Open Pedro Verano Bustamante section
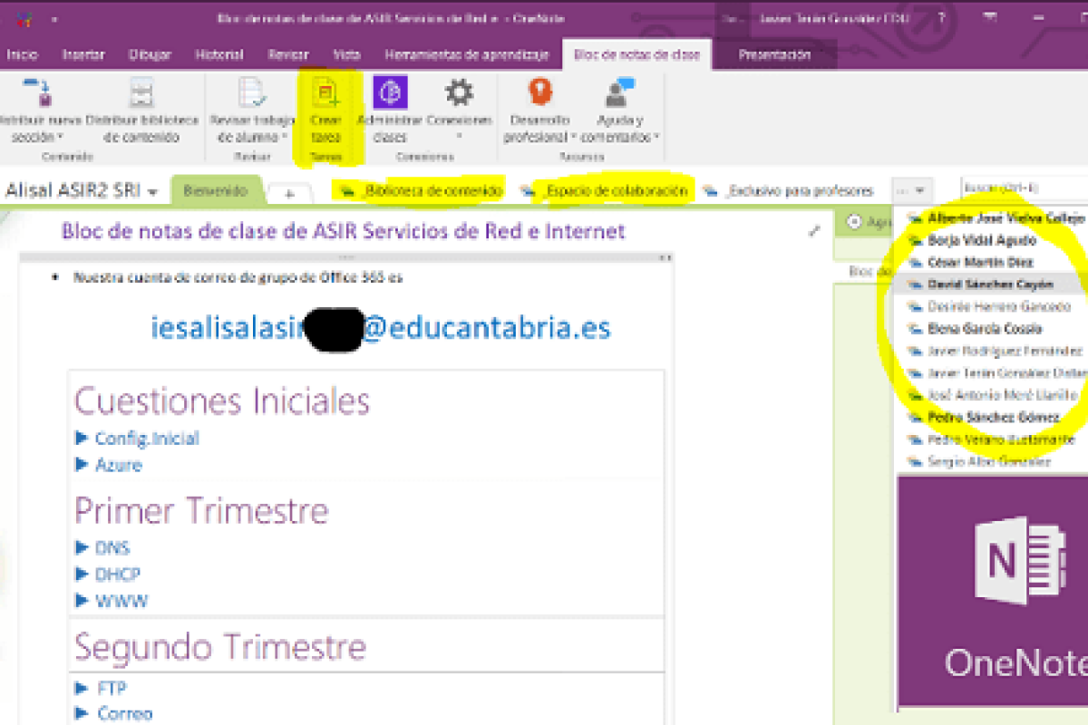 tap(990, 440)
